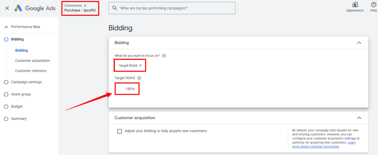Click the Target ROAS 150% input field
This screenshot has width=378, height=155.
(127, 89)
